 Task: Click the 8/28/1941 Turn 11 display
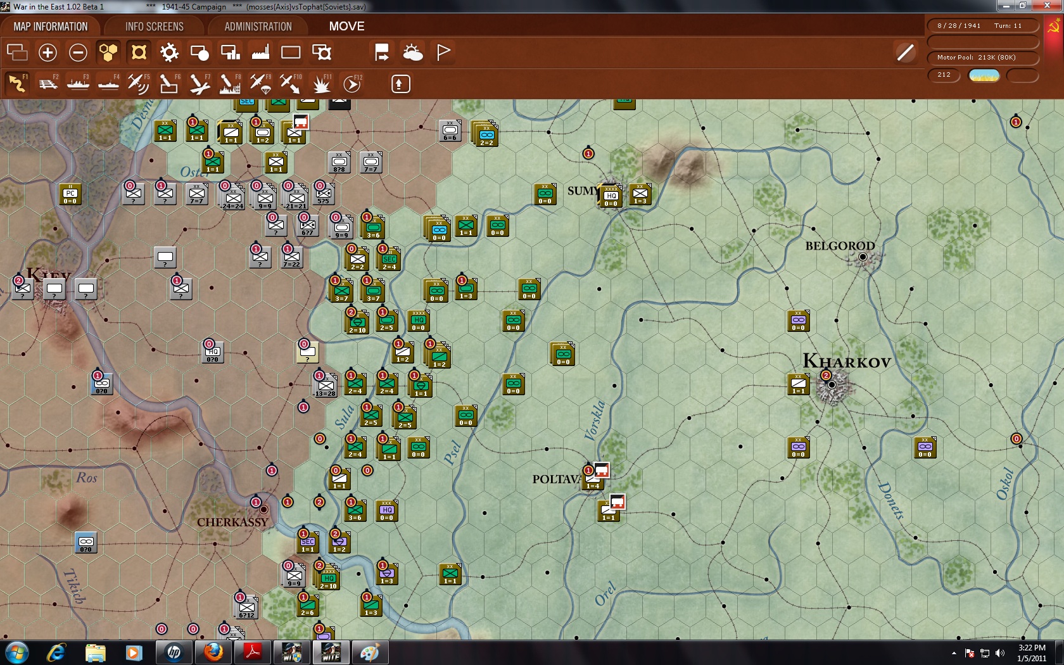coord(982,25)
